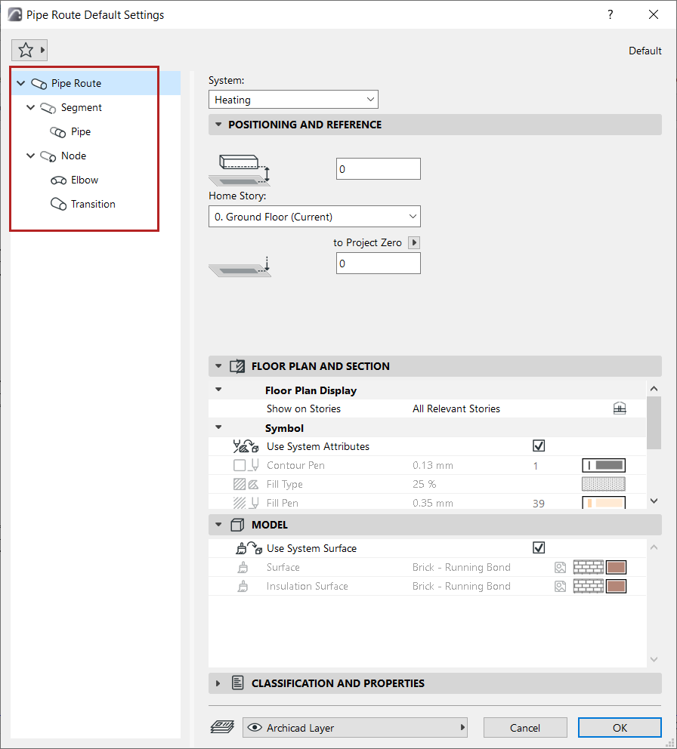The width and height of the screenshot is (677, 749).
Task: Collapse the Model panel
Action: 218,525
